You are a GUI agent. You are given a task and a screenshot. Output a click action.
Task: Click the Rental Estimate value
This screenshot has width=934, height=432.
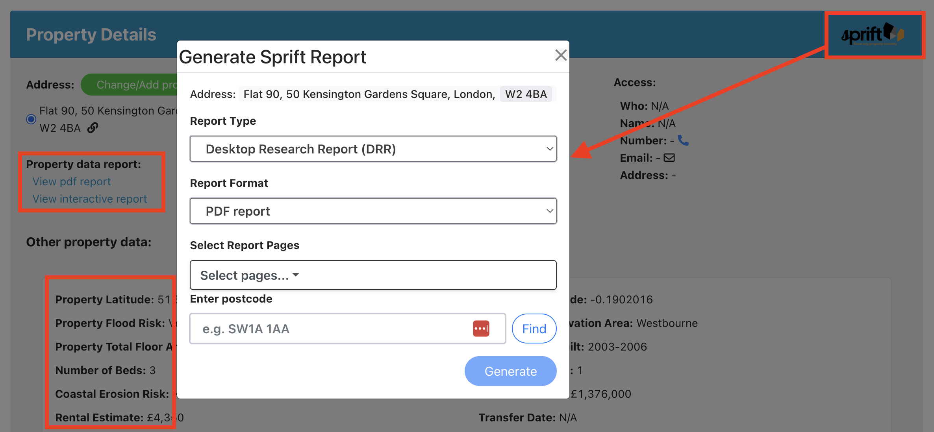pos(165,417)
